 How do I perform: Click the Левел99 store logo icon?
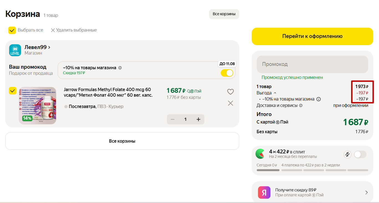click(15, 50)
